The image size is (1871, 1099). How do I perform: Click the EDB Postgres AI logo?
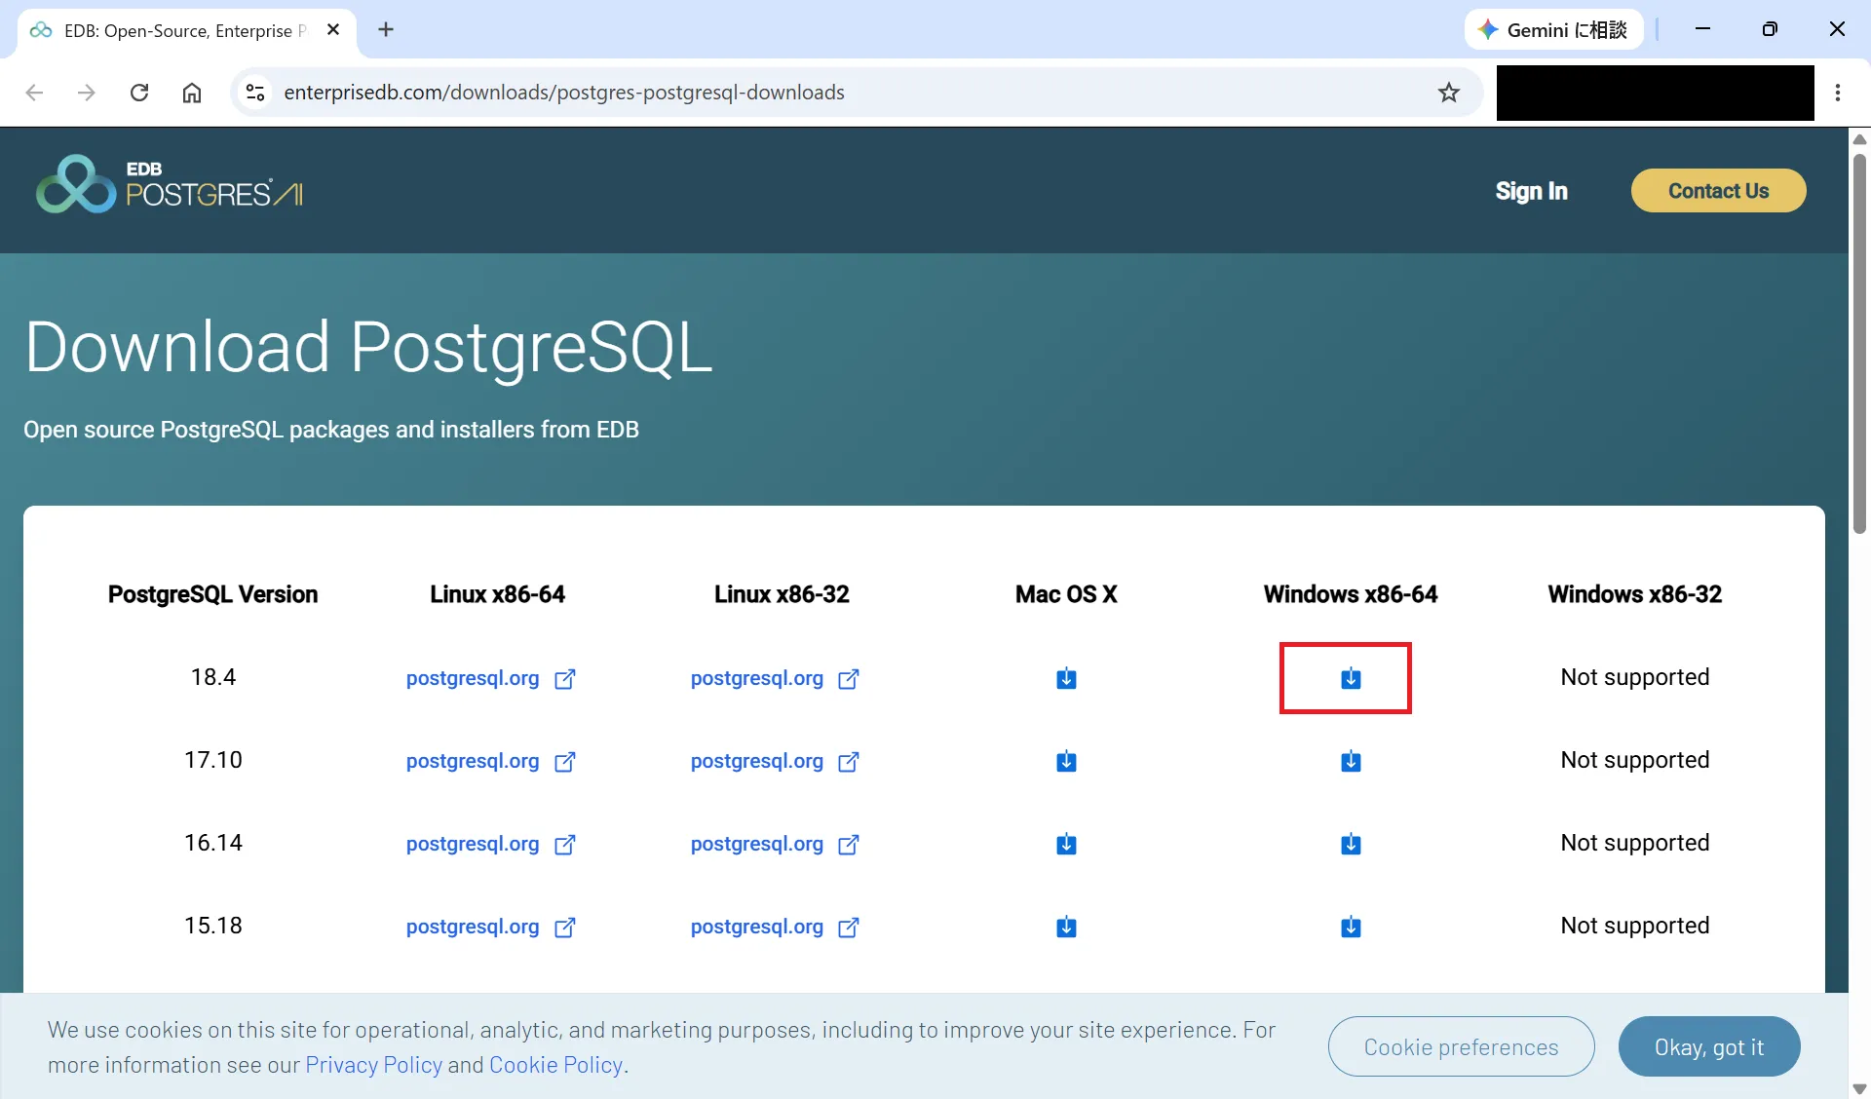[170, 184]
